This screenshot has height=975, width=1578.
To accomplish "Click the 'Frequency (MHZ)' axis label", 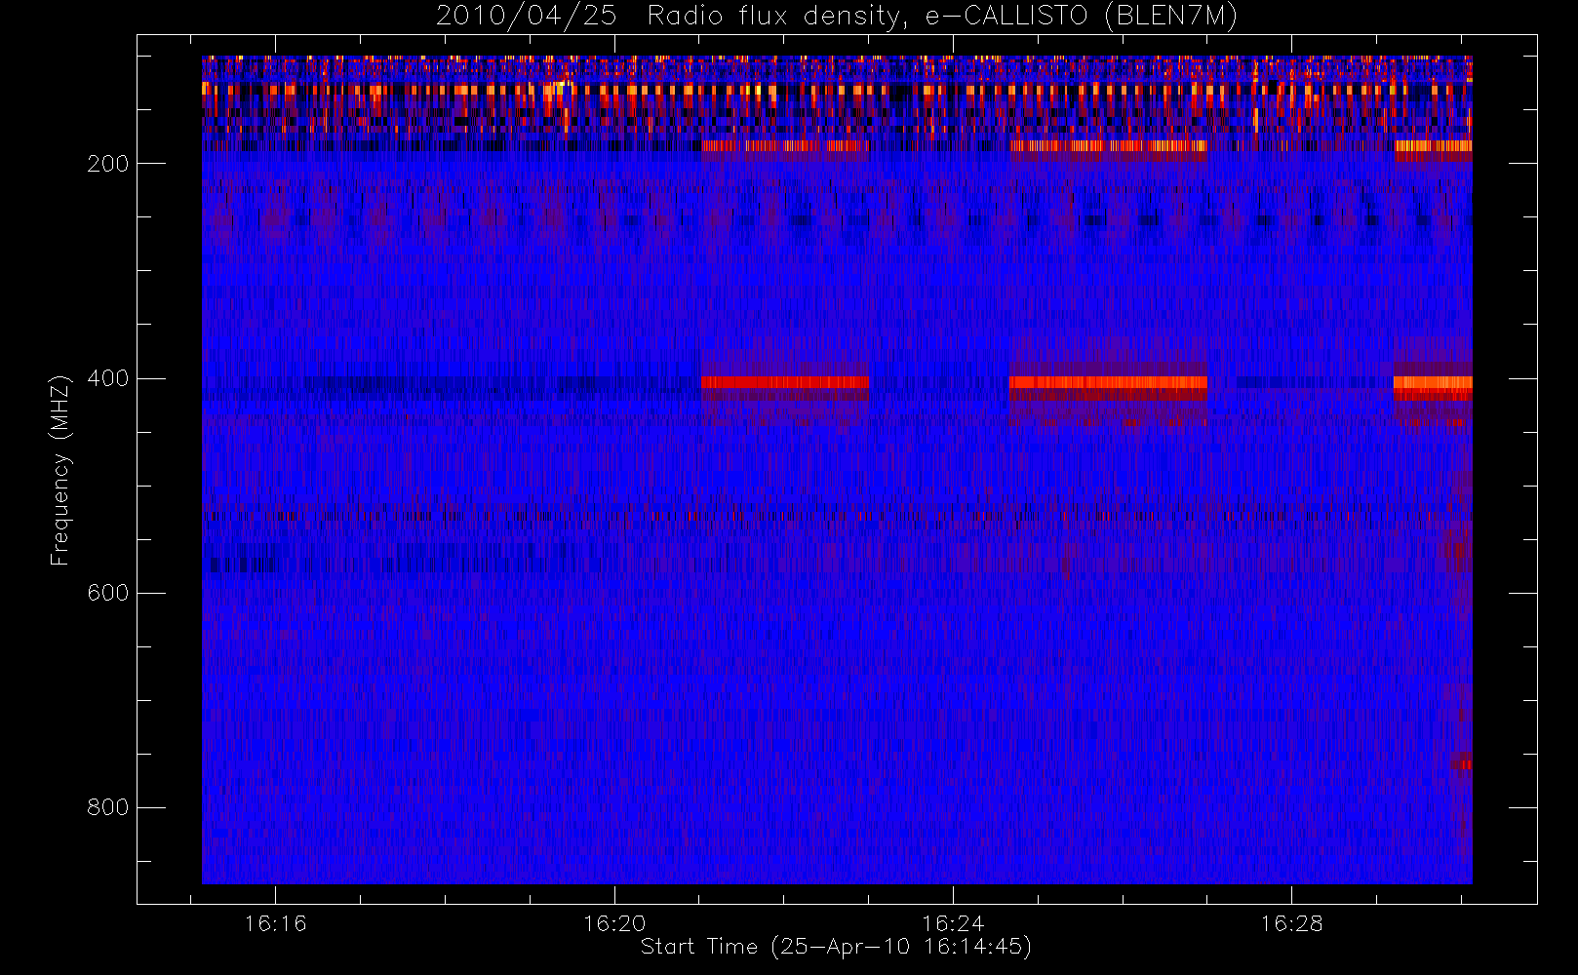I will 60,470.
